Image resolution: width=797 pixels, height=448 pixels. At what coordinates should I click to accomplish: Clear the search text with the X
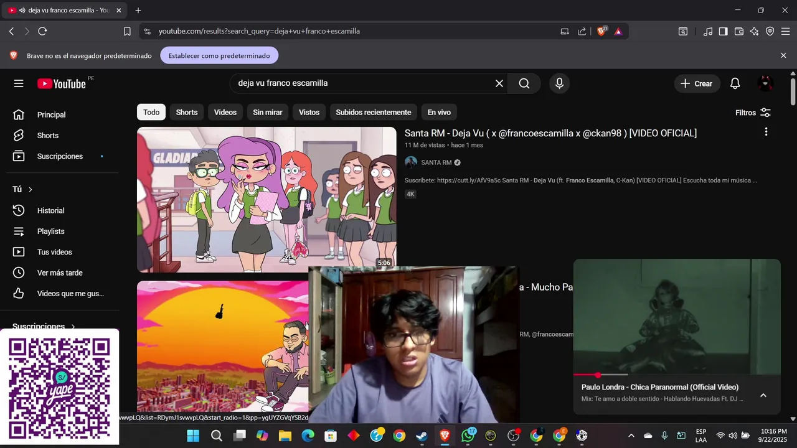[499, 83]
